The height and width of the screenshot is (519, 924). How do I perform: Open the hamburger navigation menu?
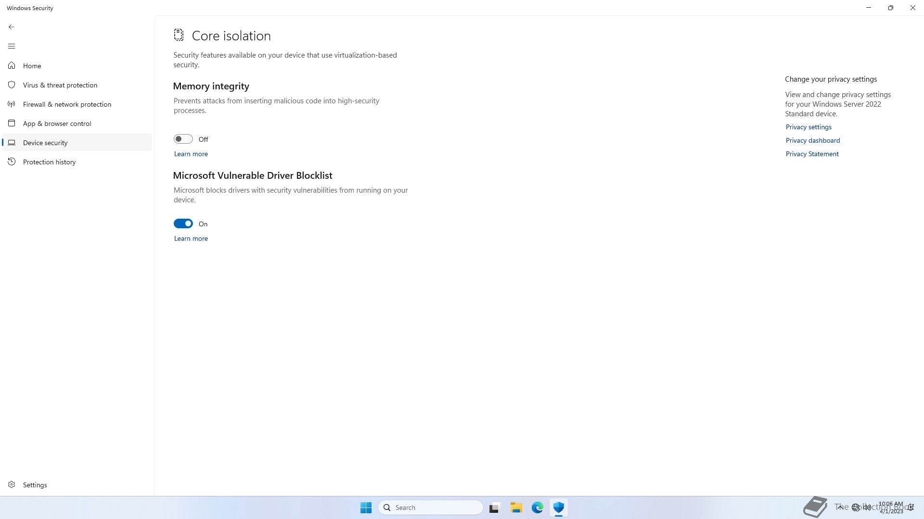click(12, 46)
